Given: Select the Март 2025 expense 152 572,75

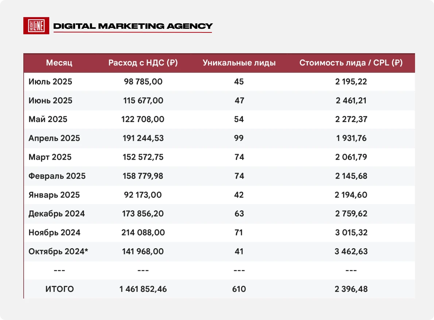Looking at the screenshot, I should tap(143, 157).
